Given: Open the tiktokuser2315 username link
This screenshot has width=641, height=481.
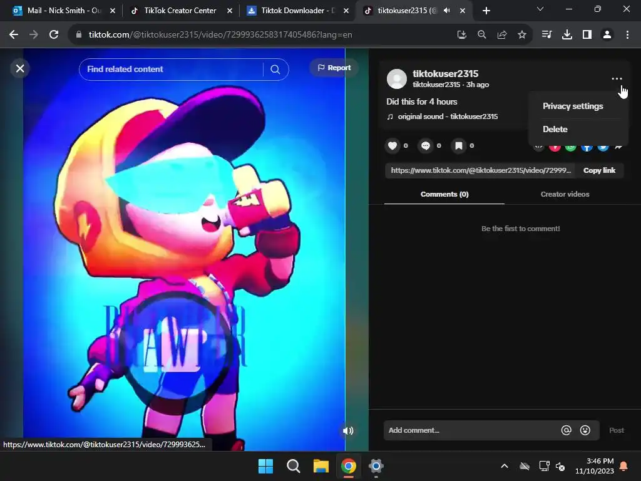Looking at the screenshot, I should click(x=445, y=74).
